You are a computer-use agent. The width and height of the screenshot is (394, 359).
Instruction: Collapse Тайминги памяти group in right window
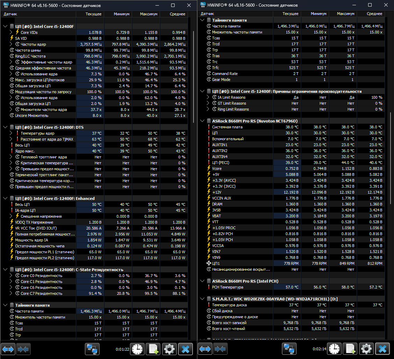click(202, 20)
